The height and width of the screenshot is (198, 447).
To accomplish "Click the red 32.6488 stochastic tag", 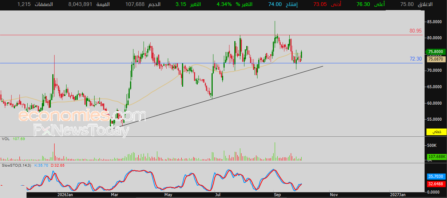I will point(436,184).
